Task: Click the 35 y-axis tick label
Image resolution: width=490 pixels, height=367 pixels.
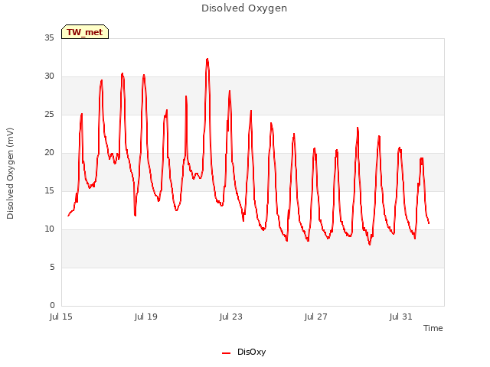Action: click(49, 38)
